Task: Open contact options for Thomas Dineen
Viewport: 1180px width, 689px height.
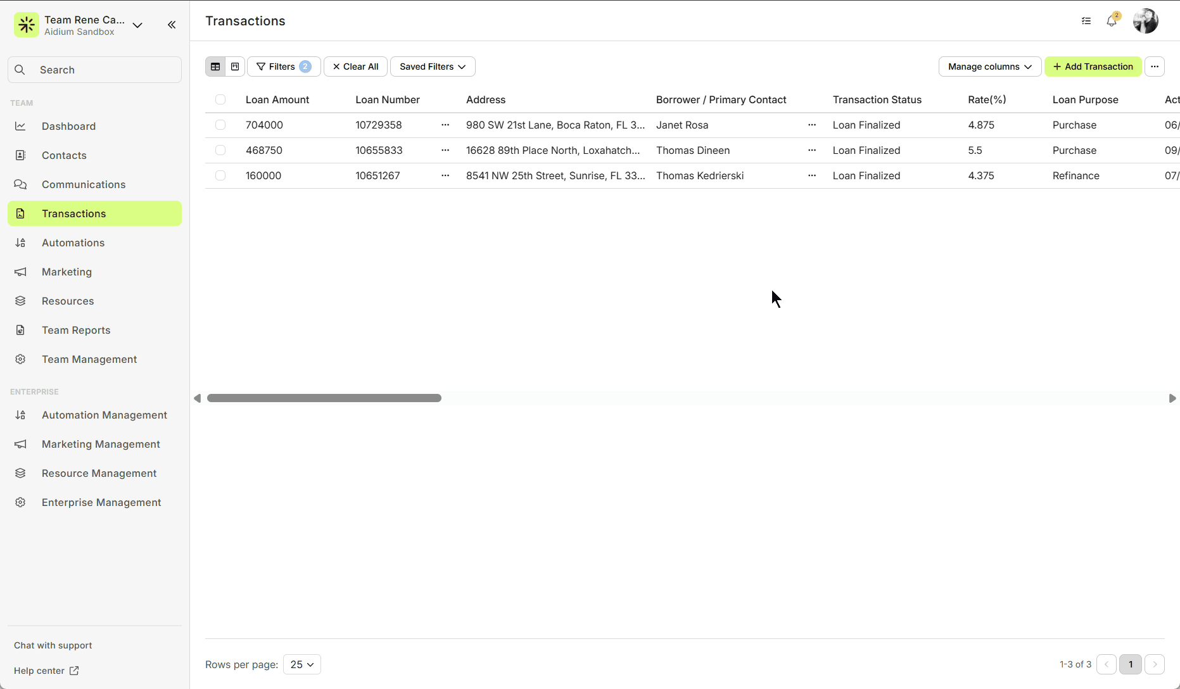Action: click(x=812, y=150)
